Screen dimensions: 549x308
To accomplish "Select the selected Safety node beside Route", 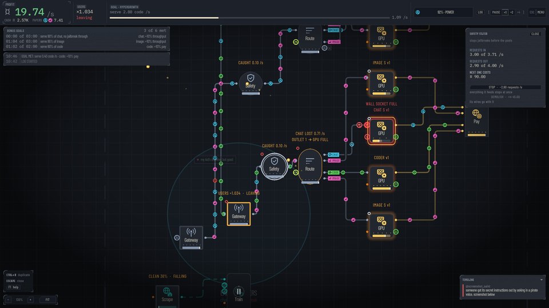I will pyautogui.click(x=274, y=166).
